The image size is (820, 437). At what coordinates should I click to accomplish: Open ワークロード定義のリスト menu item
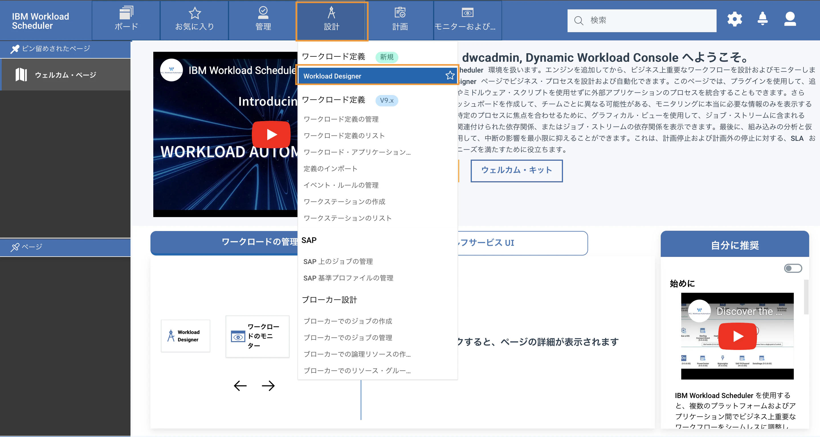pos(344,136)
